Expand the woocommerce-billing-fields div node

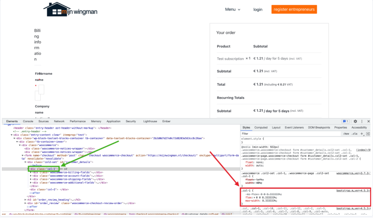[31, 172]
